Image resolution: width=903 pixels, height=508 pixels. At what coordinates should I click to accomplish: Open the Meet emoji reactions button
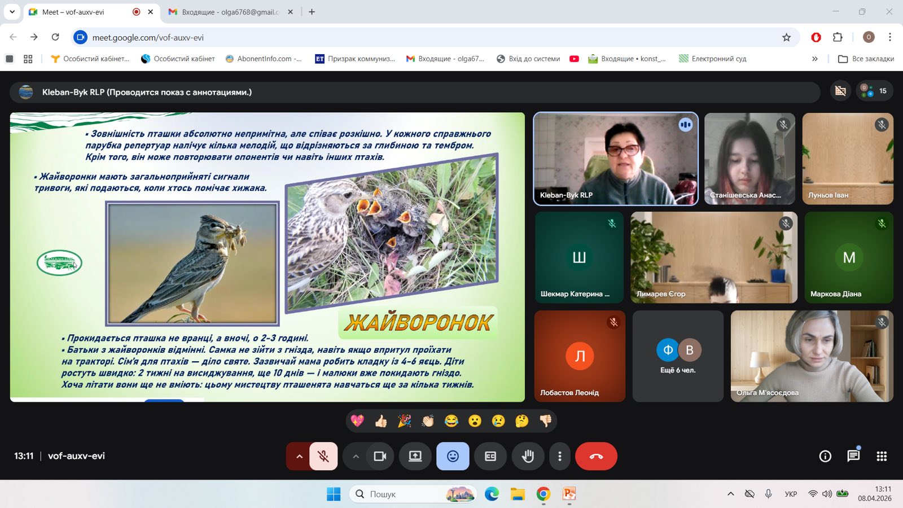[453, 456]
